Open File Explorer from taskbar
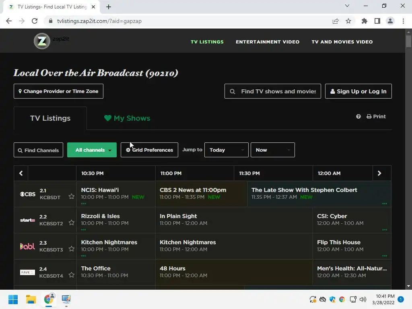Screen dimensions: 412x309 [x=31, y=299]
